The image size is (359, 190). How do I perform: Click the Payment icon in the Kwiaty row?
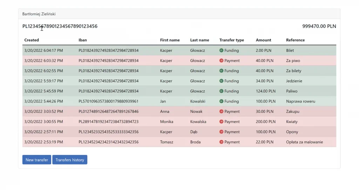click(x=221, y=121)
